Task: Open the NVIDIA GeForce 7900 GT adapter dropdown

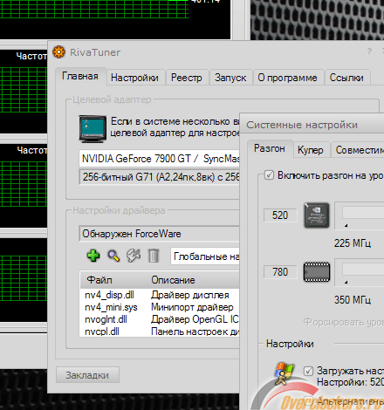Action: [159, 159]
